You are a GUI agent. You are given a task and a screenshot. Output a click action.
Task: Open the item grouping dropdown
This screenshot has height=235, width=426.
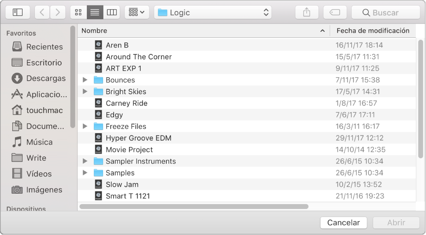click(137, 12)
